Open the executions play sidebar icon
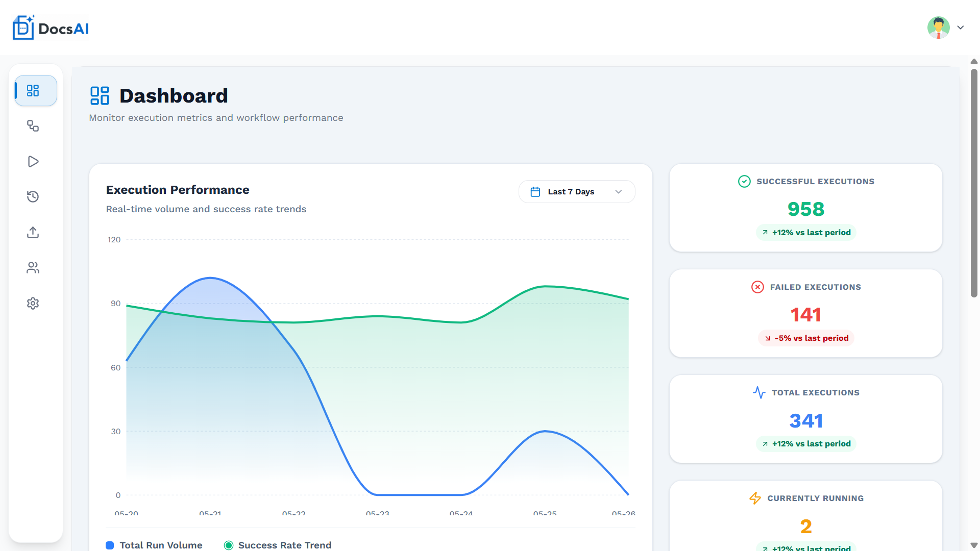Screen dimensions: 980x551 click(x=33, y=162)
